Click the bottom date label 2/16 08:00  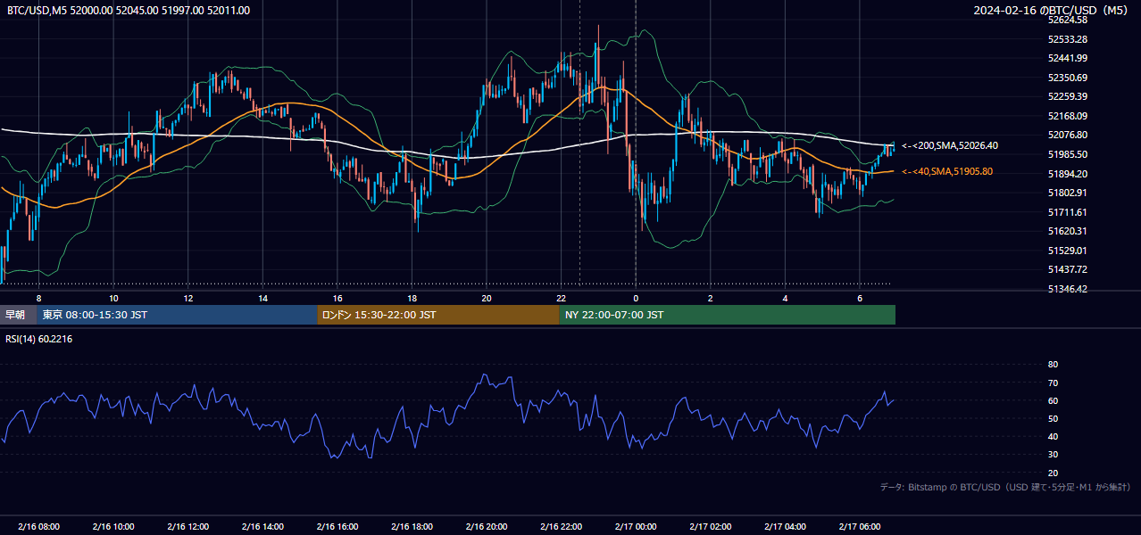[38, 527]
